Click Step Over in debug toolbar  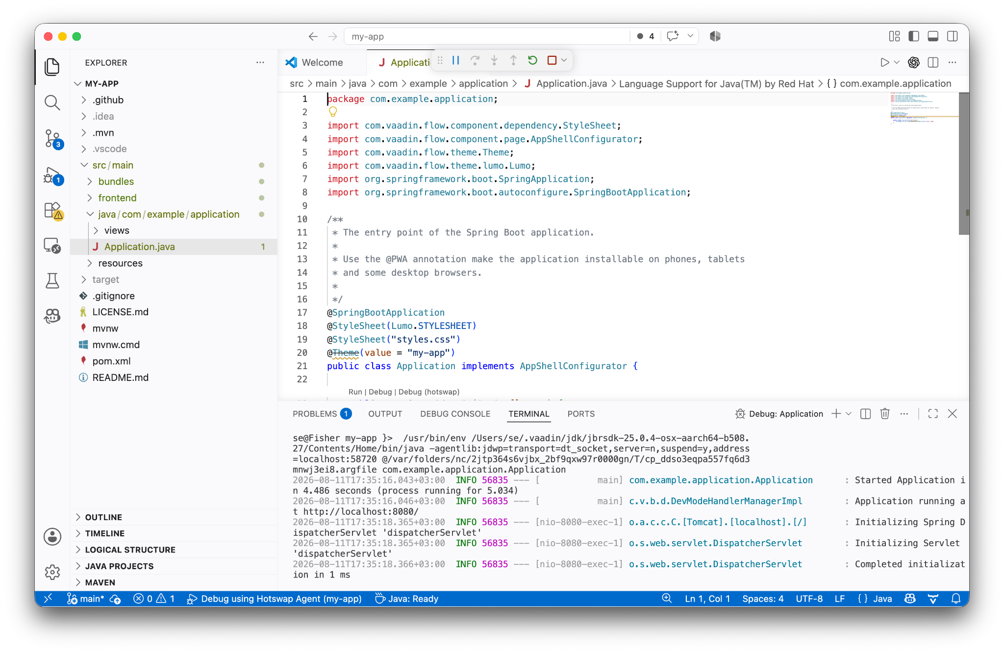475,60
